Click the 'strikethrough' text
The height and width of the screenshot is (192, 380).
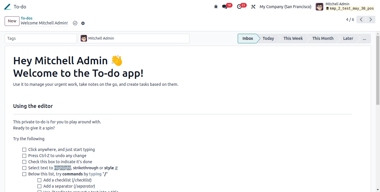pyautogui.click(x=86, y=168)
